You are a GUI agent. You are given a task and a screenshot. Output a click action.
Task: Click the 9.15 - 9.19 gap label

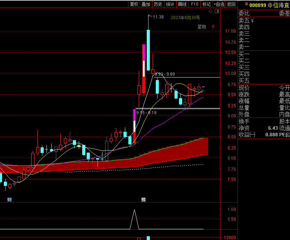tap(146, 113)
